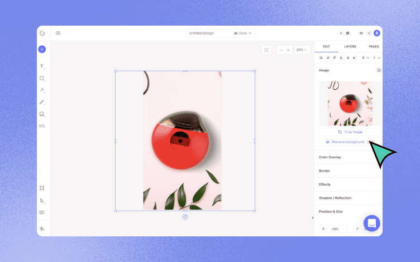Open the distribute spacing dropdown
This screenshot has height=262, width=420.
[x=365, y=58]
